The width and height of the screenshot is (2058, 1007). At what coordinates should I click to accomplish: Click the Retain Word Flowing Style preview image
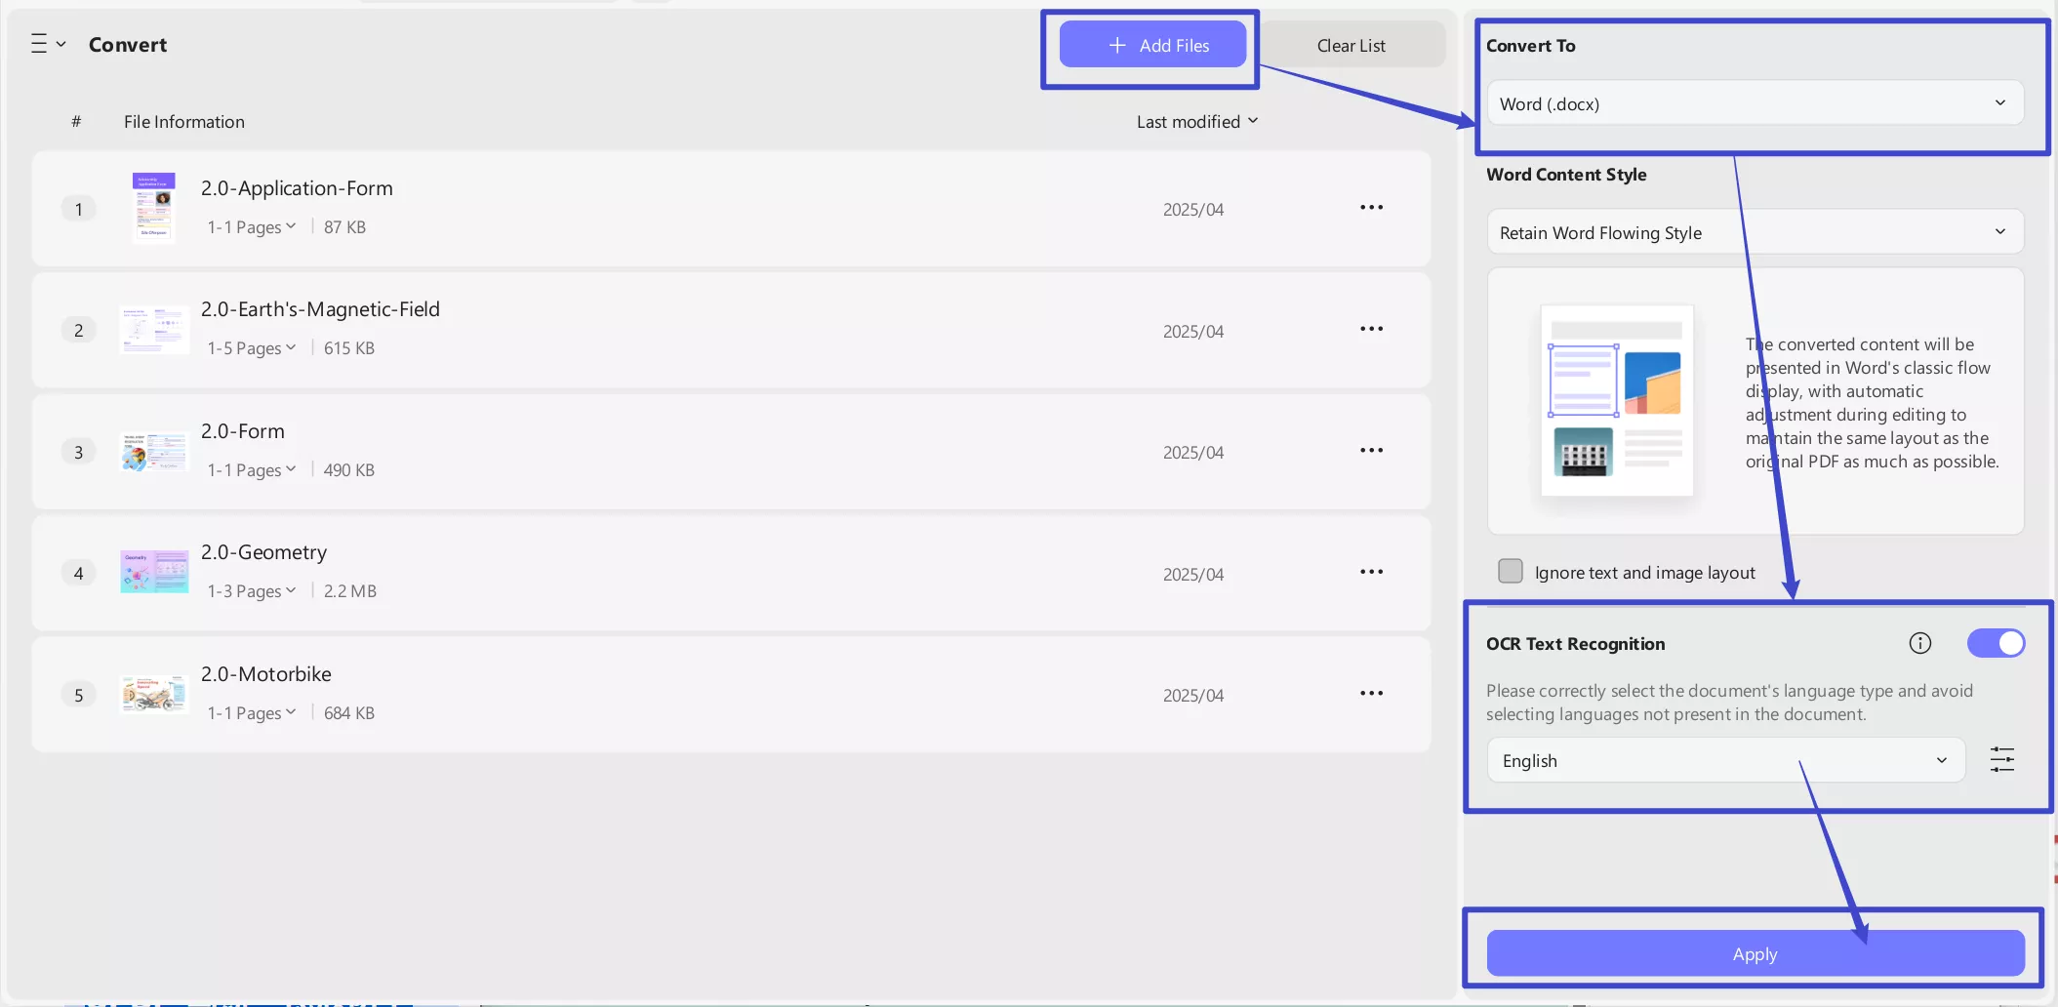[1616, 401]
